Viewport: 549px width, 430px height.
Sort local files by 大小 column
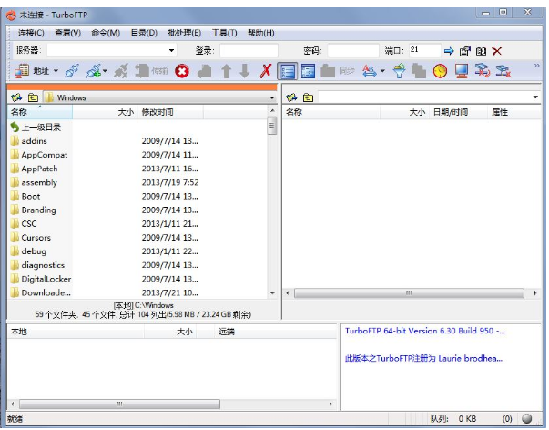point(106,112)
